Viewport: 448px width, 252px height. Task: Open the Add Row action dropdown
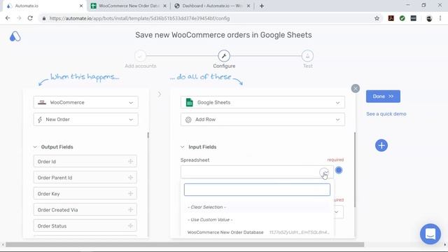(262, 120)
